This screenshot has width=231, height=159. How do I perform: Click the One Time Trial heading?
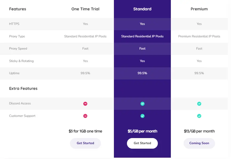85,9
